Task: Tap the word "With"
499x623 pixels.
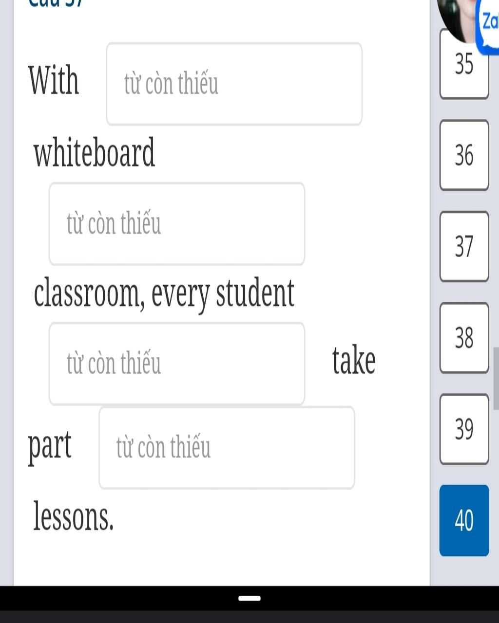Action: tap(54, 80)
